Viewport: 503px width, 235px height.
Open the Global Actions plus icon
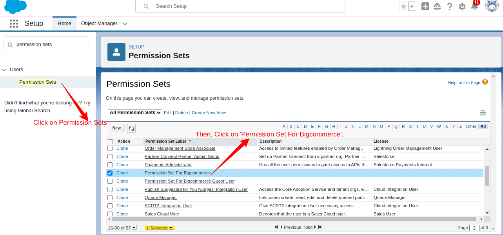[425, 6]
